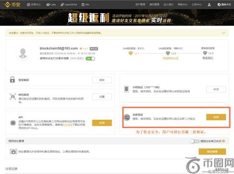
Task: Toggle the BNB fee payment ON switch
Action: pyautogui.click(x=90, y=58)
